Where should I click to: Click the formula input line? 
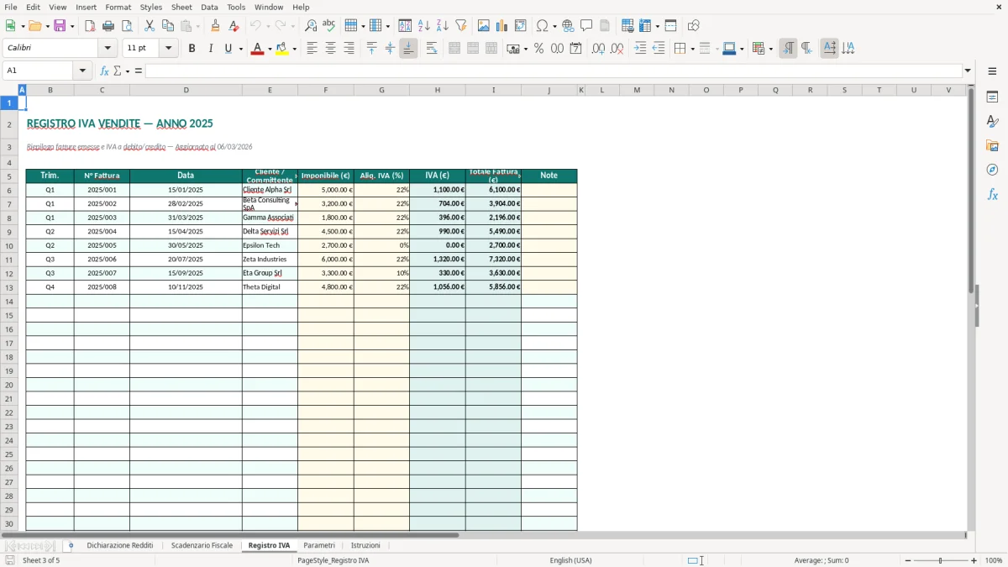554,71
